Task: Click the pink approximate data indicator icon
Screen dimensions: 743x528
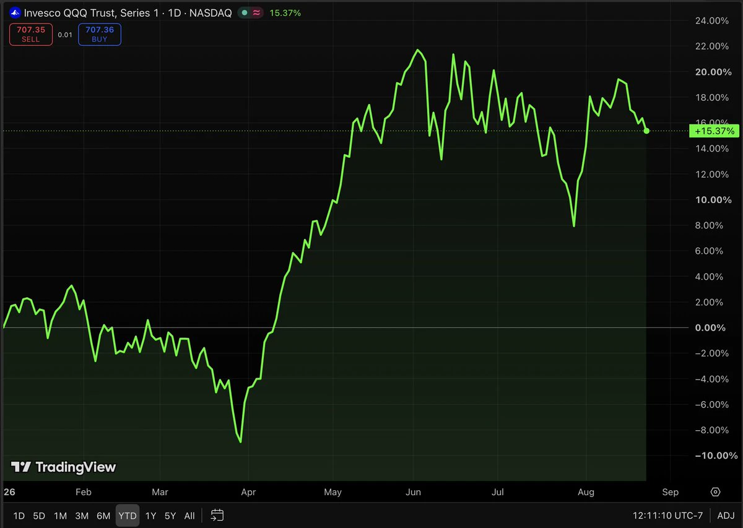Action: [x=257, y=12]
